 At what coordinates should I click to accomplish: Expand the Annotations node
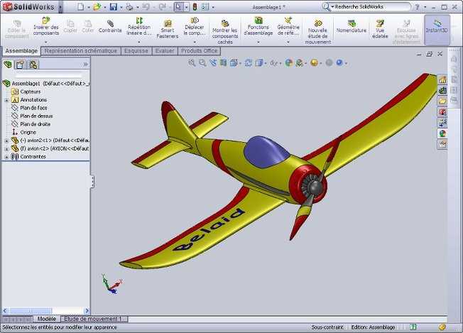click(x=6, y=100)
